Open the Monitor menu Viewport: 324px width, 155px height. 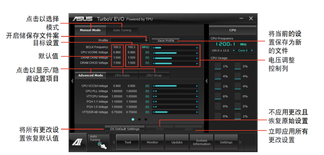tap(152, 142)
